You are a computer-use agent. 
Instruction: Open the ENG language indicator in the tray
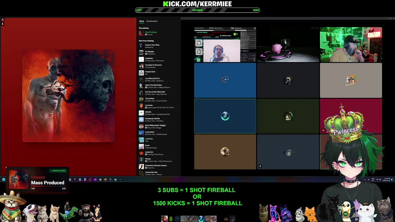tap(372, 179)
